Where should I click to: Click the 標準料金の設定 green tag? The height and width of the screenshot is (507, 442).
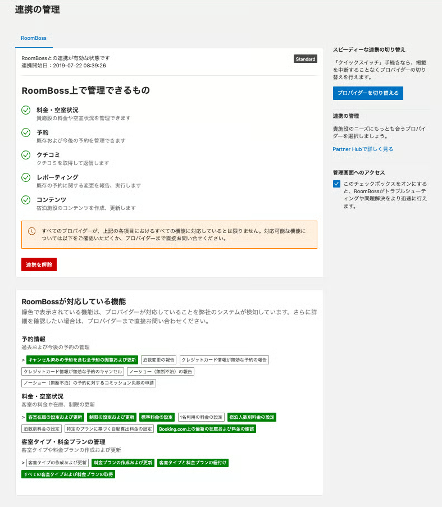pyautogui.click(x=157, y=417)
